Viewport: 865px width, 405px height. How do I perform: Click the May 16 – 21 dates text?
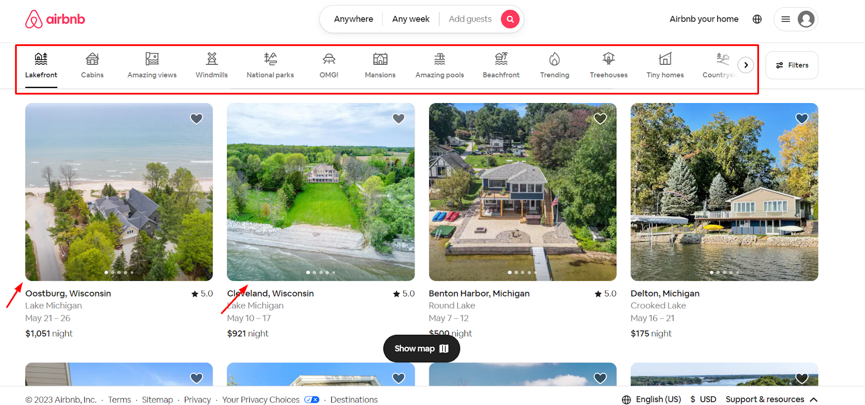[653, 319]
